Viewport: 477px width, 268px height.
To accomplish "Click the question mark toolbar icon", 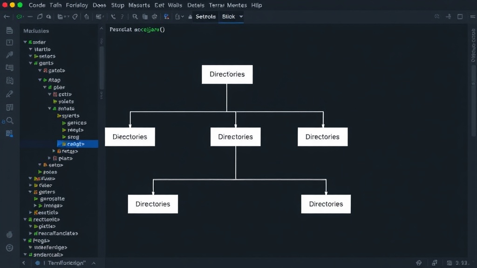I will click(123, 17).
